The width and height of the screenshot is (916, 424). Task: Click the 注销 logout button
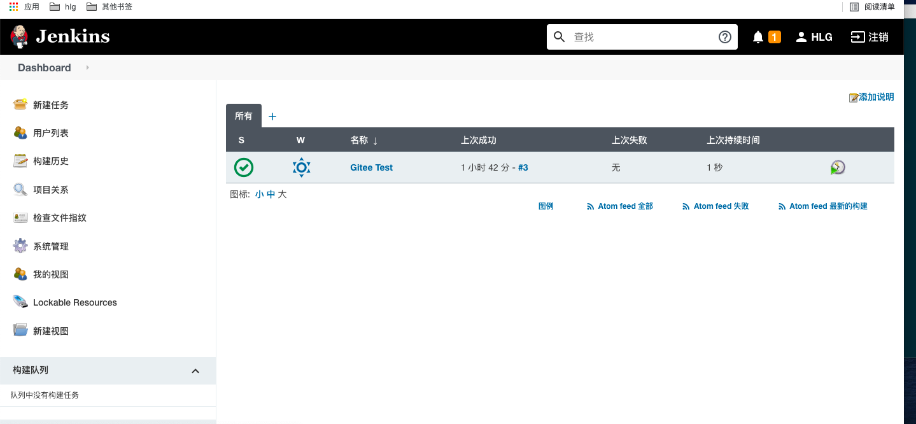pos(870,37)
